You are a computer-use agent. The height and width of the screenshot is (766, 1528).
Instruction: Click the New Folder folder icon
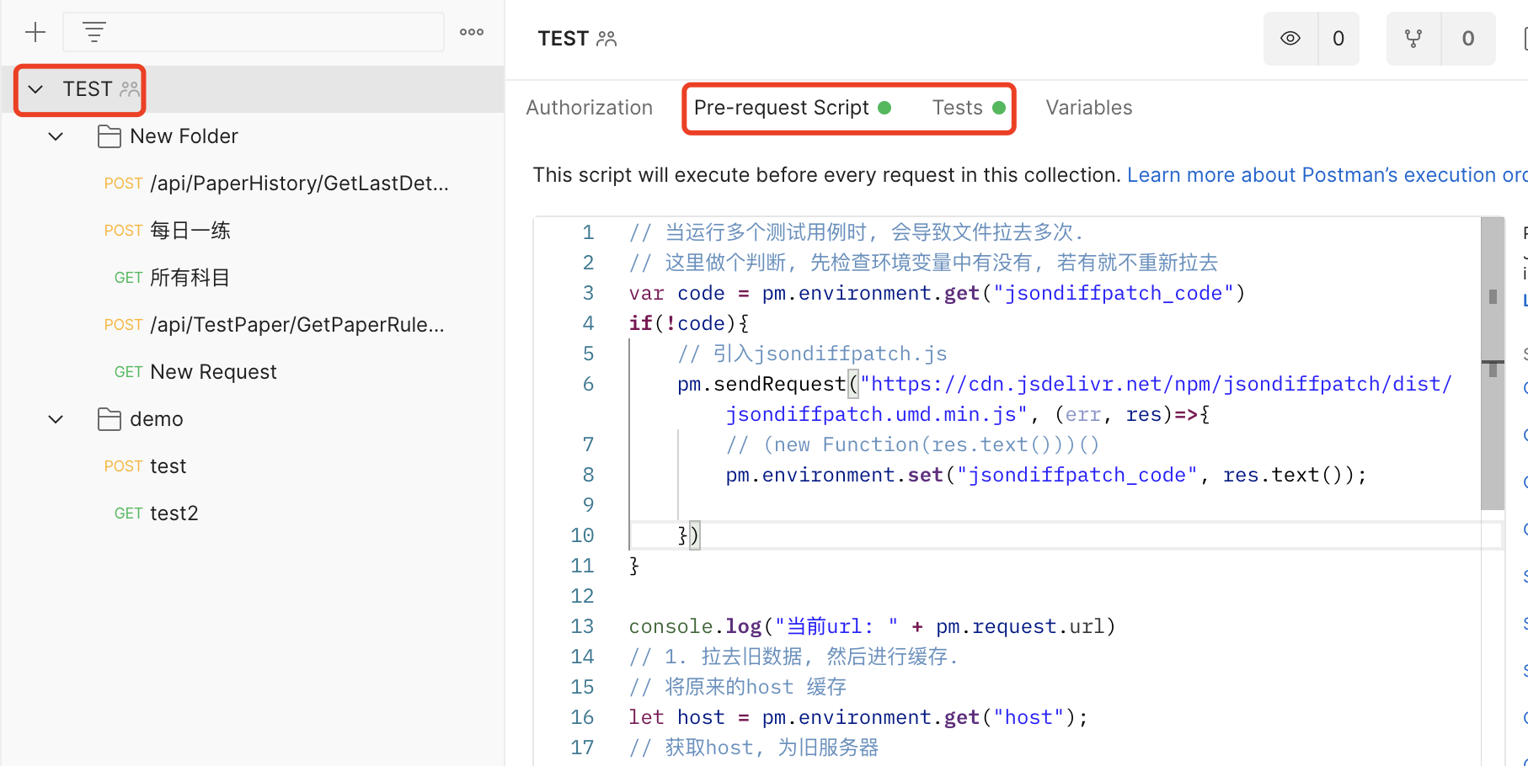pos(110,136)
